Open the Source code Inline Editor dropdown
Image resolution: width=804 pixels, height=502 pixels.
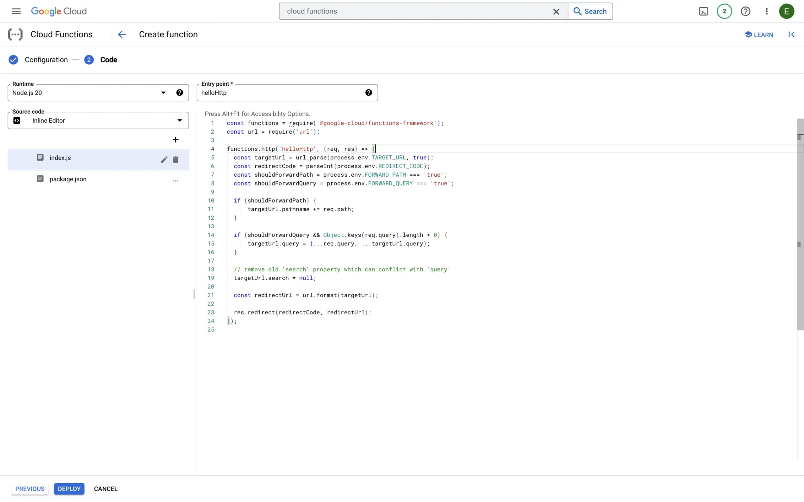pyautogui.click(x=98, y=120)
